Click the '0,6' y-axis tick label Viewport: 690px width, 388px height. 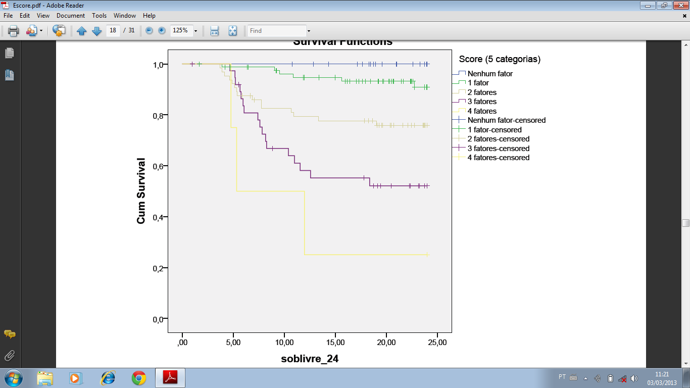click(158, 166)
